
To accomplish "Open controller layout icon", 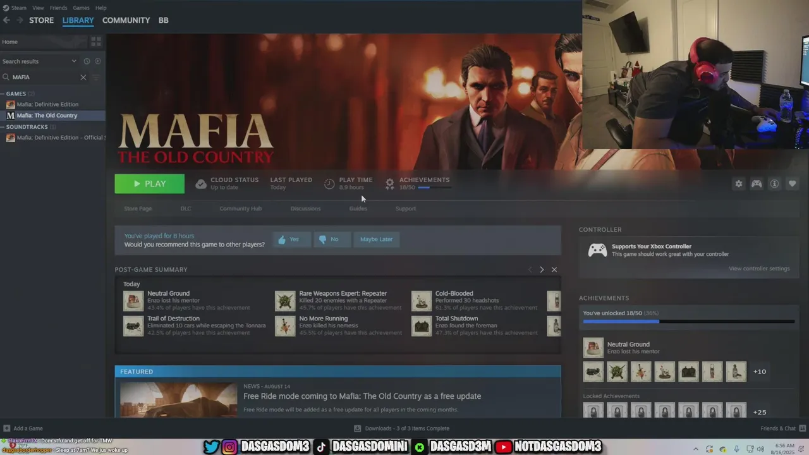I will coord(756,184).
